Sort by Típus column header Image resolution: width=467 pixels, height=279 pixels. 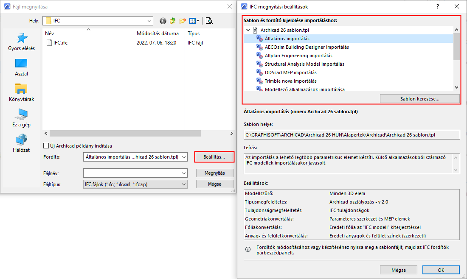pos(210,33)
